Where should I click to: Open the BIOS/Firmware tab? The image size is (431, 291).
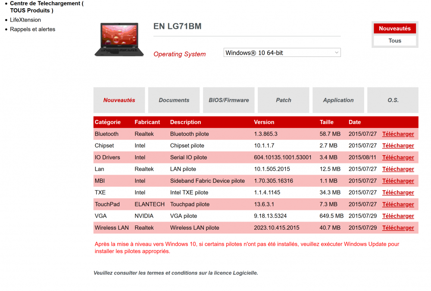[x=229, y=100]
